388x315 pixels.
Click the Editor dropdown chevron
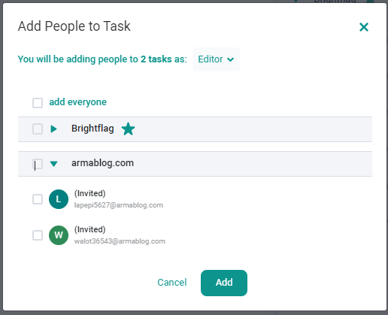230,59
